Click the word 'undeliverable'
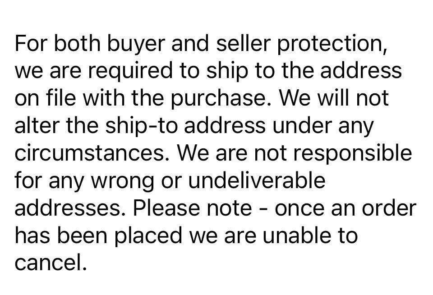433x295 pixels. click(x=256, y=180)
